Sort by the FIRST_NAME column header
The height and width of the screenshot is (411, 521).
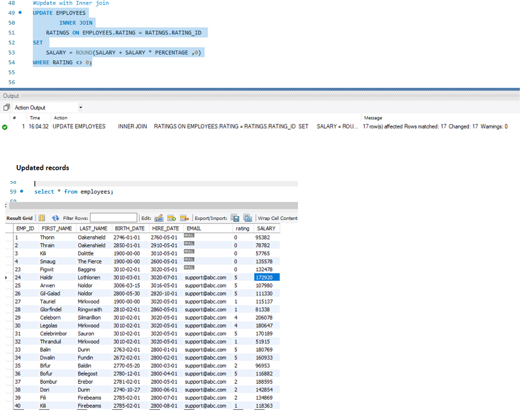pos(57,228)
